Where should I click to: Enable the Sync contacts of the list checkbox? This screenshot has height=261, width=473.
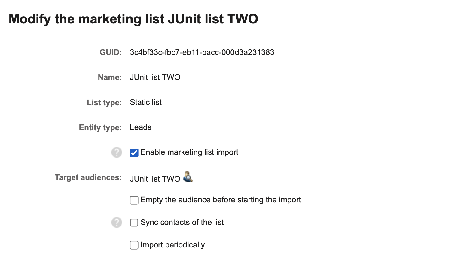[134, 223]
